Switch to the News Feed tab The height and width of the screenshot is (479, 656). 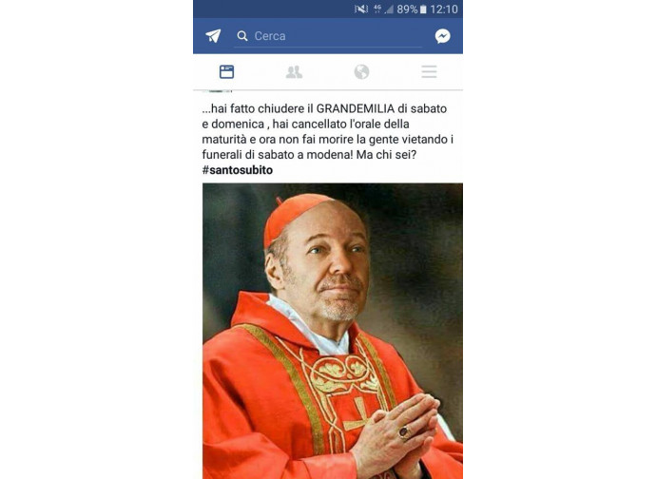click(226, 72)
